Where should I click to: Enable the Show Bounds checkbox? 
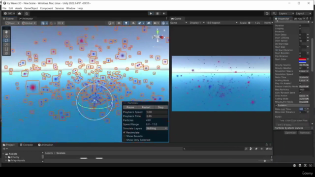[125, 136]
